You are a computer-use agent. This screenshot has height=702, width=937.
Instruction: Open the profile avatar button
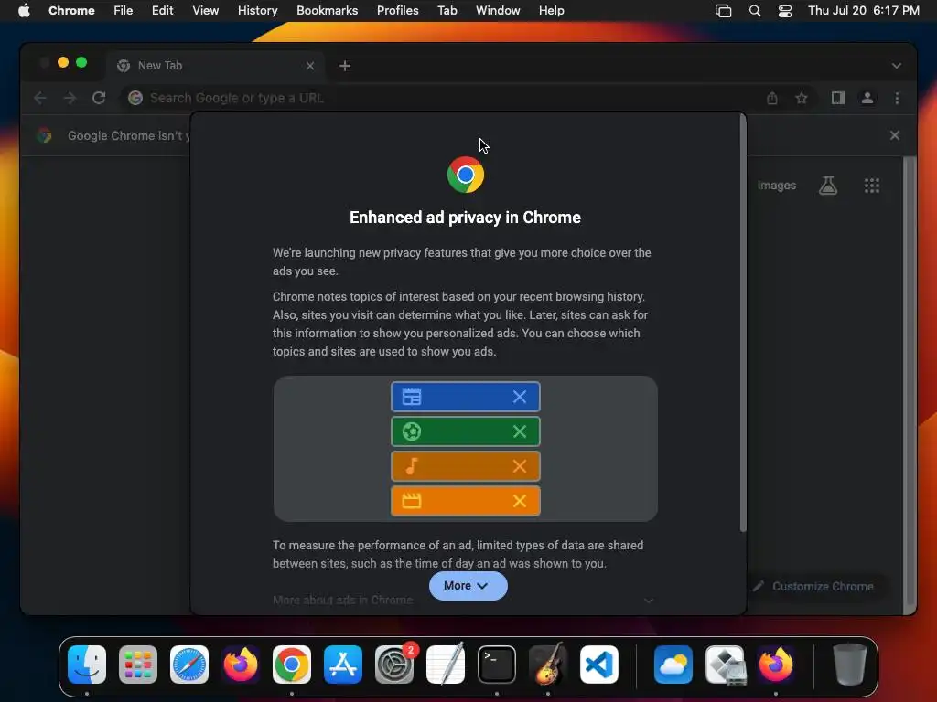[867, 98]
